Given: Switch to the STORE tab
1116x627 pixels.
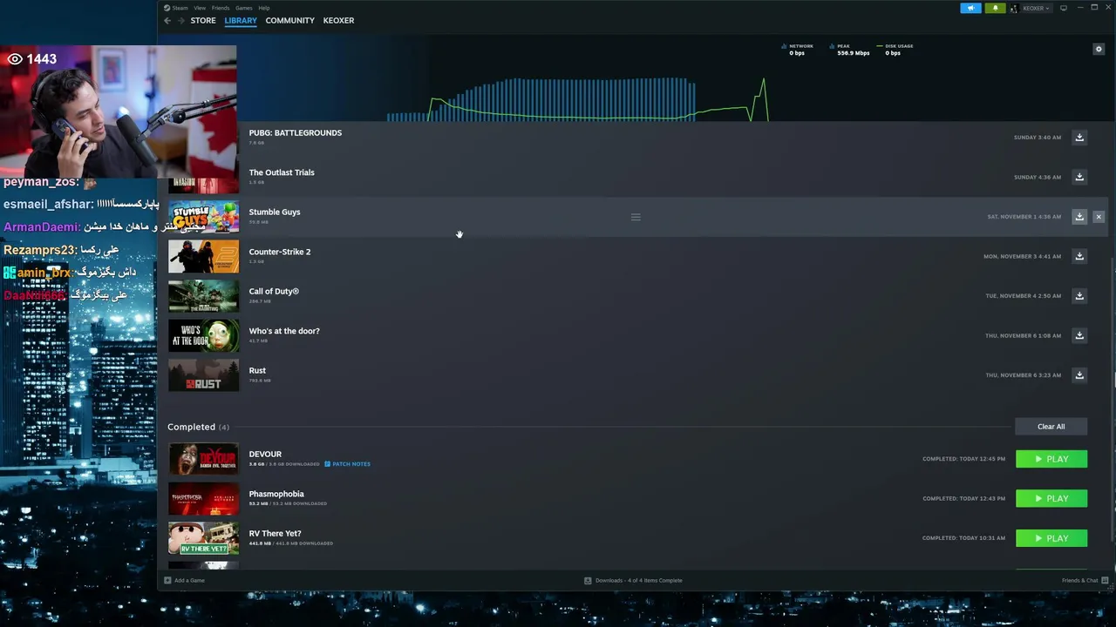Looking at the screenshot, I should point(203,20).
